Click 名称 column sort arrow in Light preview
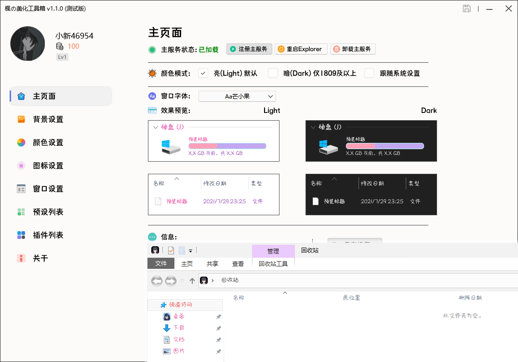518x362 pixels. (177, 179)
